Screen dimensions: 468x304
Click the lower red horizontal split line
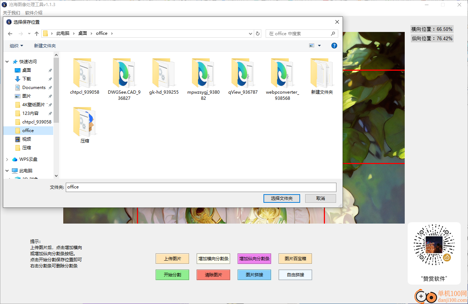click(374, 163)
